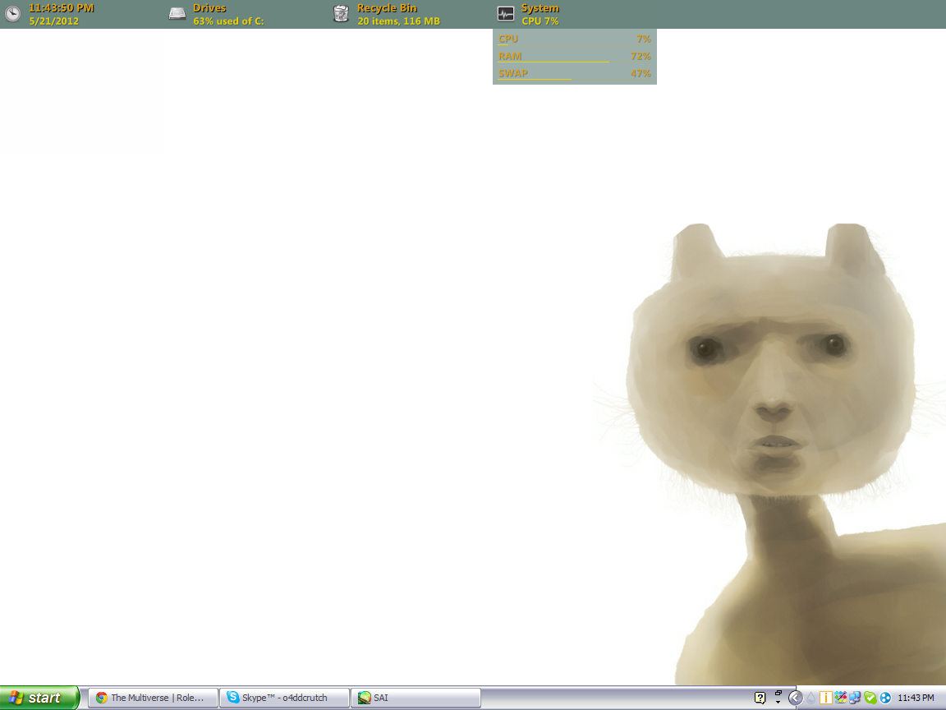Click the Chrome icon on taskbar button

click(101, 698)
